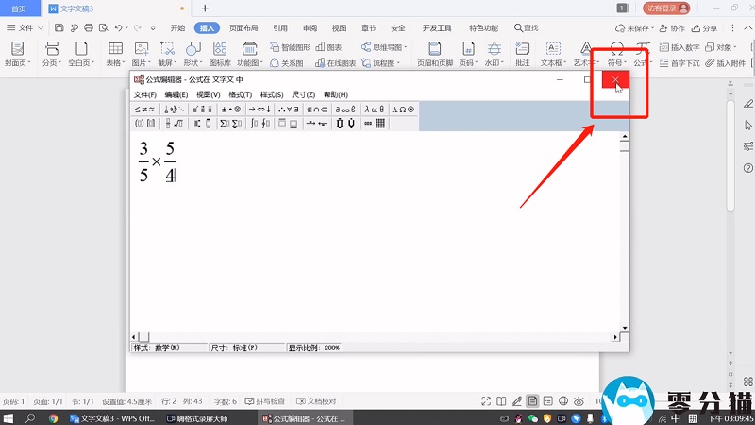Image resolution: width=755 pixels, height=425 pixels.
Task: Expand the 形状 (Shapes) dropdown
Action: 193,64
